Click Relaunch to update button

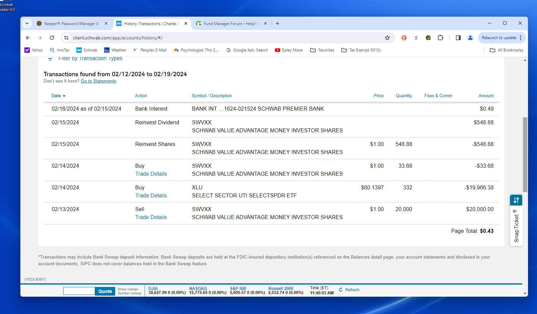coord(499,38)
